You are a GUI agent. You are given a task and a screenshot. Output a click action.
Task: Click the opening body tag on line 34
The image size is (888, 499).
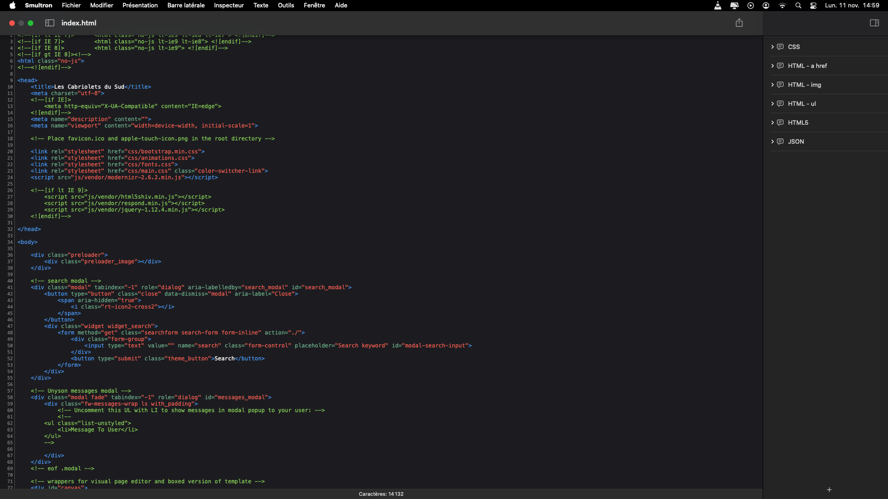point(27,242)
